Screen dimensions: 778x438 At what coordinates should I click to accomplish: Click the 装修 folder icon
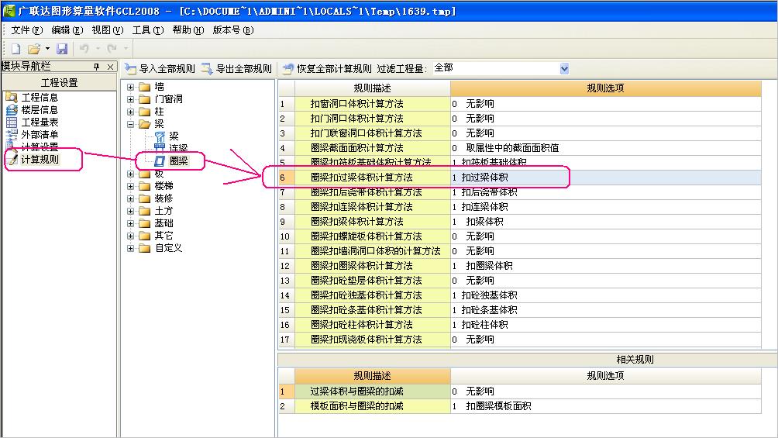tap(144, 198)
